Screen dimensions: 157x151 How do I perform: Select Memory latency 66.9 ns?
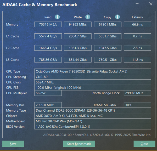click(137, 24)
